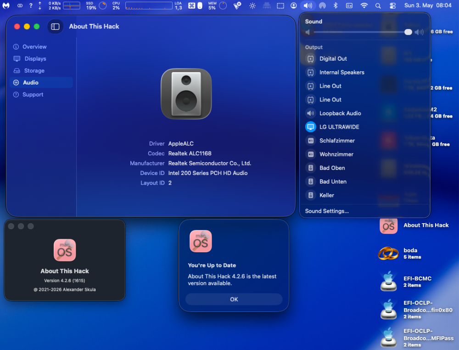The image size is (459, 350).
Task: Click the Sound volume menu bar icon
Action: (308, 6)
